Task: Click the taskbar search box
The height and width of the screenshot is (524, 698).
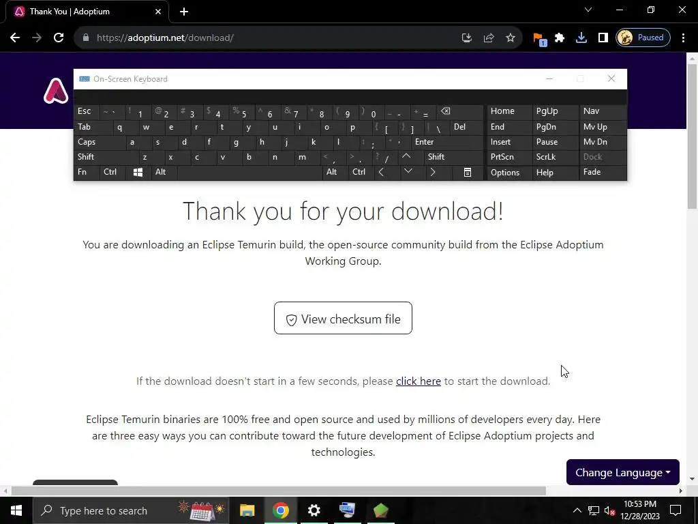Action: [x=131, y=510]
